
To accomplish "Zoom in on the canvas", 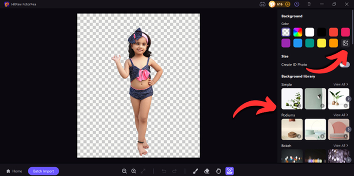I will click(x=134, y=171).
